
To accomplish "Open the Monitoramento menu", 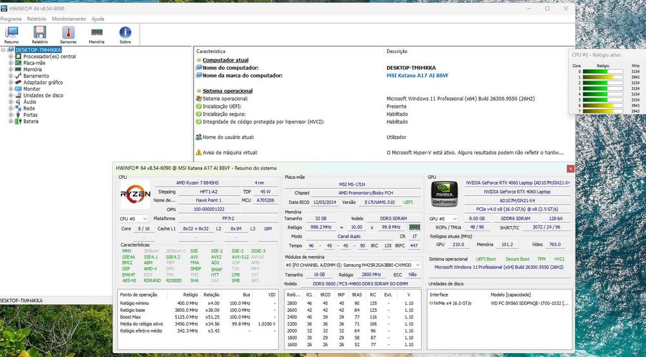I will pyautogui.click(x=69, y=19).
